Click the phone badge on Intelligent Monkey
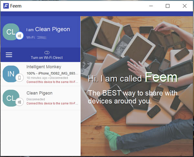 click(x=19, y=78)
